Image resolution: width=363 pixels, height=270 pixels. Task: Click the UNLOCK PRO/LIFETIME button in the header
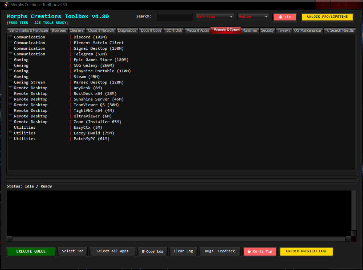(x=327, y=17)
